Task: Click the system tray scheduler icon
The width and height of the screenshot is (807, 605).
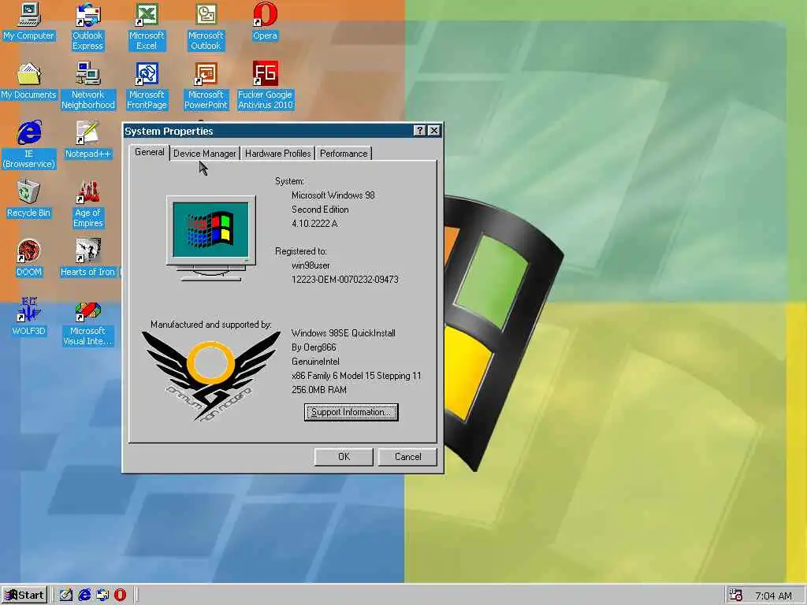Action: 736,596
